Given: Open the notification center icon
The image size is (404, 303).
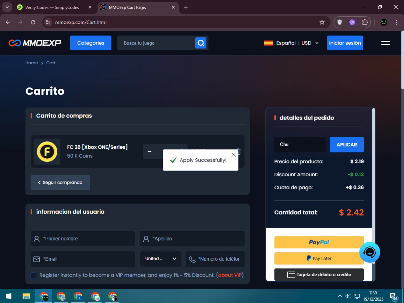Looking at the screenshot, I should pos(393,297).
